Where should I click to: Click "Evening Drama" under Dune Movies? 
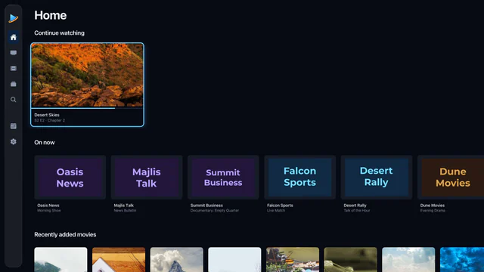click(433, 211)
